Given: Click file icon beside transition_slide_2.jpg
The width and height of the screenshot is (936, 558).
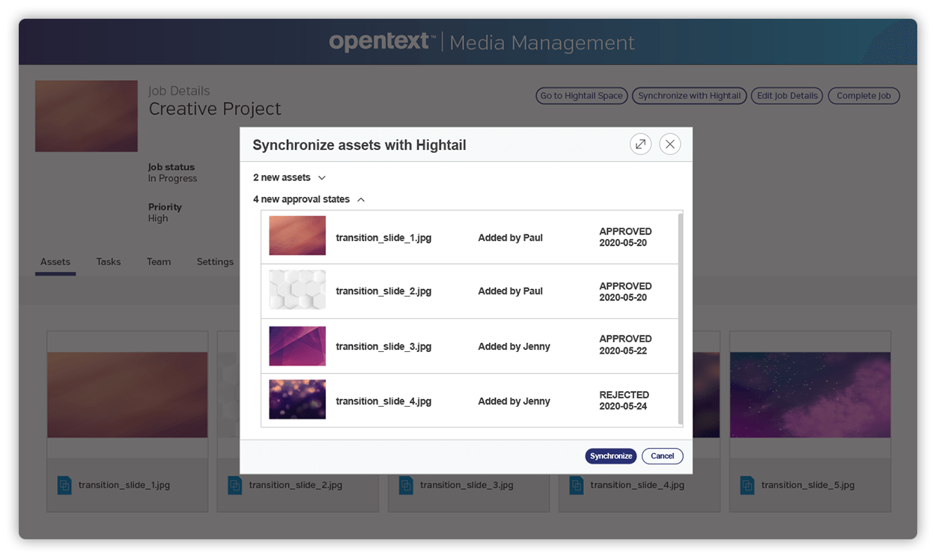Looking at the screenshot, I should tap(235, 485).
